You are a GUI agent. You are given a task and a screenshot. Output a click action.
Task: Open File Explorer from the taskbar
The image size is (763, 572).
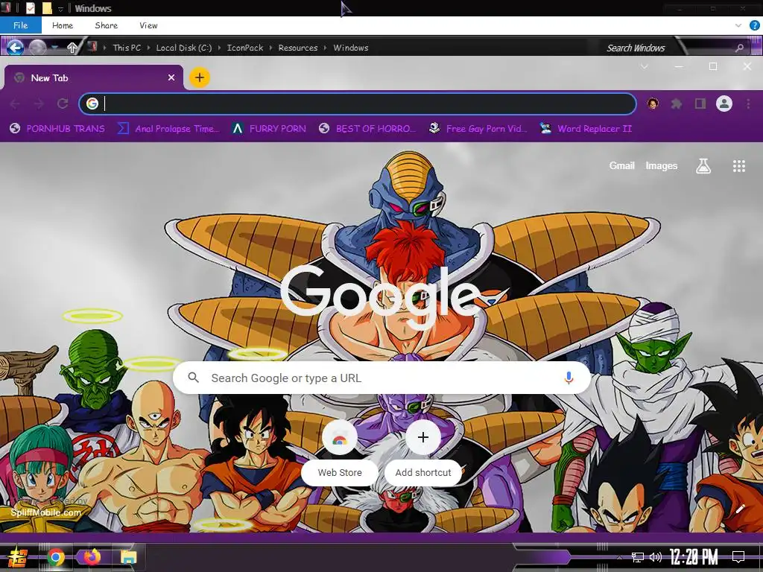(x=128, y=557)
